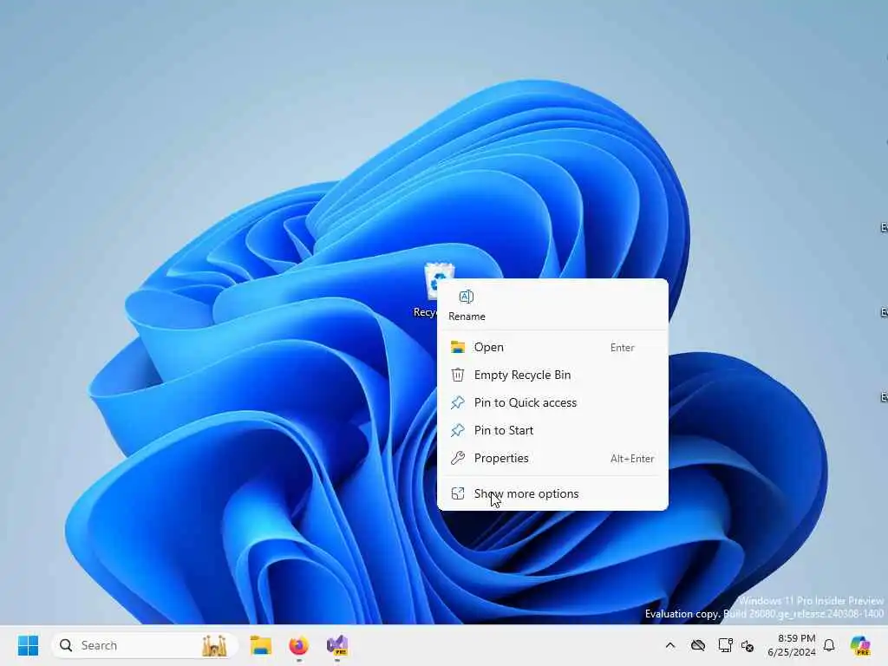Click the network display tray icon
Viewport: 888px width, 666px height.
click(725, 645)
